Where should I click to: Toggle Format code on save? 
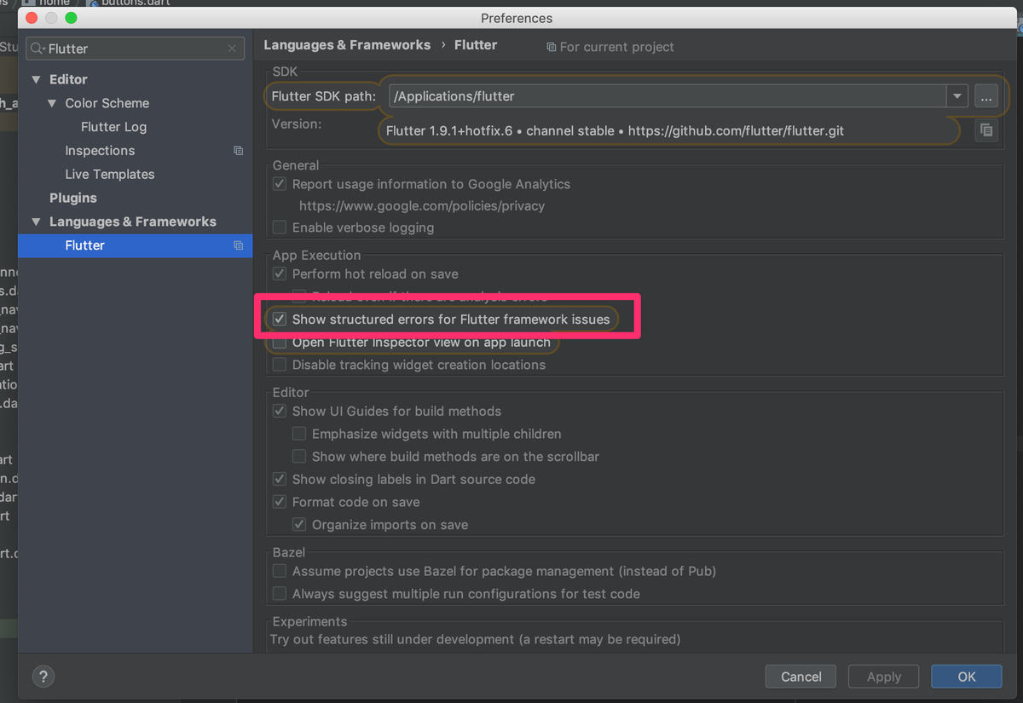click(x=280, y=502)
